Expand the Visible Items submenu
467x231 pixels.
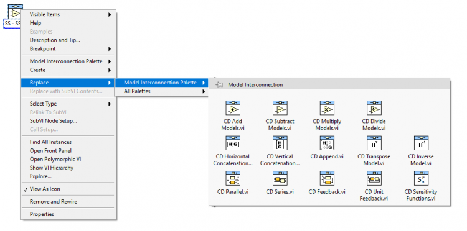tap(68, 14)
